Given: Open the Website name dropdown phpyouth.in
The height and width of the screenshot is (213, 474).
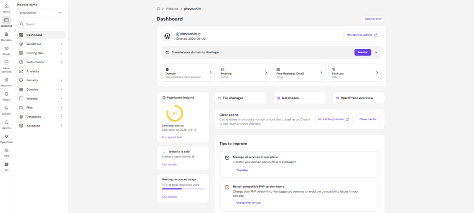Looking at the screenshot, I should pos(41,12).
